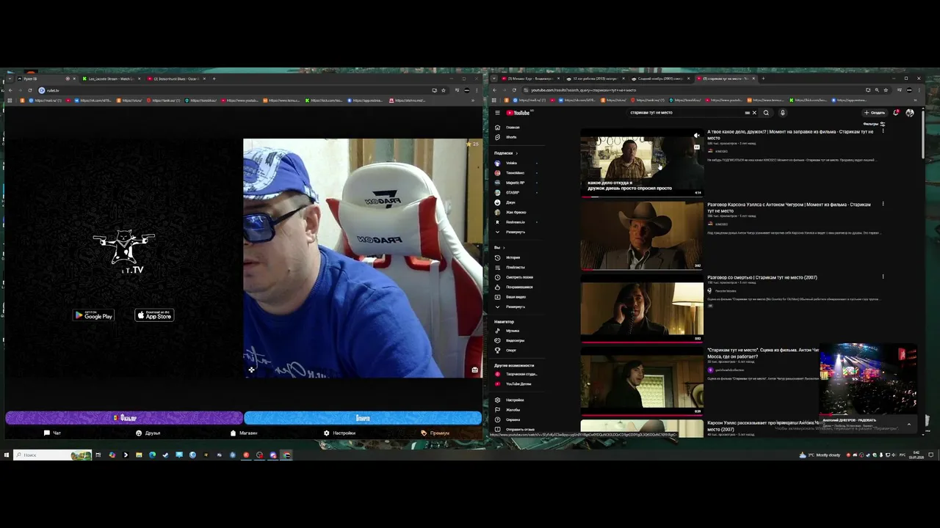Image resolution: width=940 pixels, height=528 pixels.
Task: Start voice search with the microphone icon
Action: tap(782, 113)
